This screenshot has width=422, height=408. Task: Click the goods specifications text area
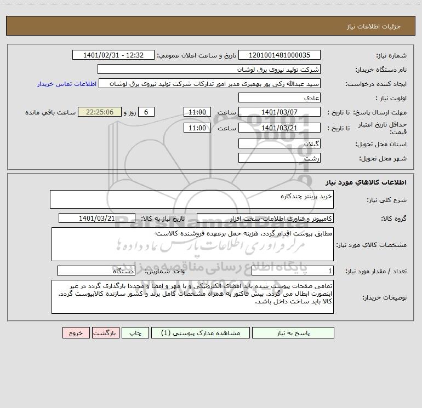tap(192, 244)
